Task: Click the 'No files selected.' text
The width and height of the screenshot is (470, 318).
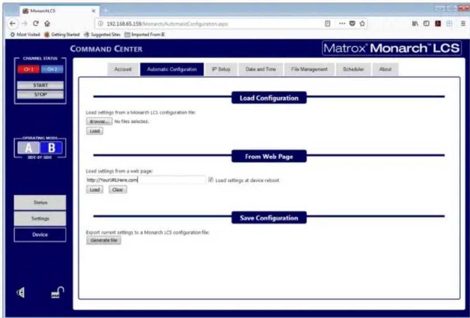Action: point(131,122)
